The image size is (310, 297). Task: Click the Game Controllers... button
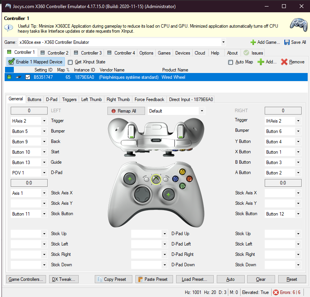pos(26,279)
